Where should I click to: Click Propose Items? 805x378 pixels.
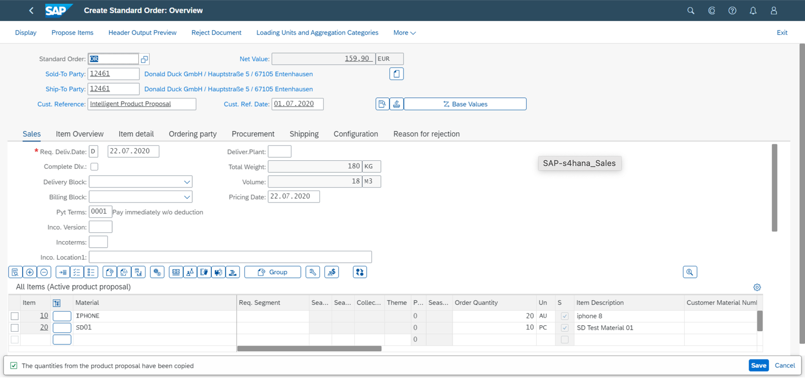pyautogui.click(x=72, y=33)
